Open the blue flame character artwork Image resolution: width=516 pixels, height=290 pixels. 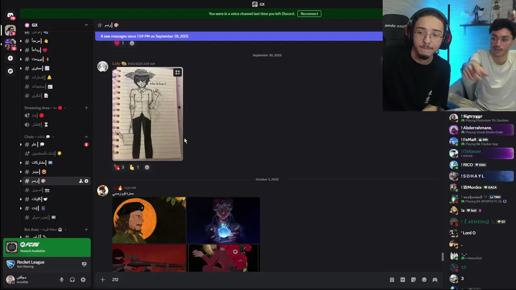(223, 220)
